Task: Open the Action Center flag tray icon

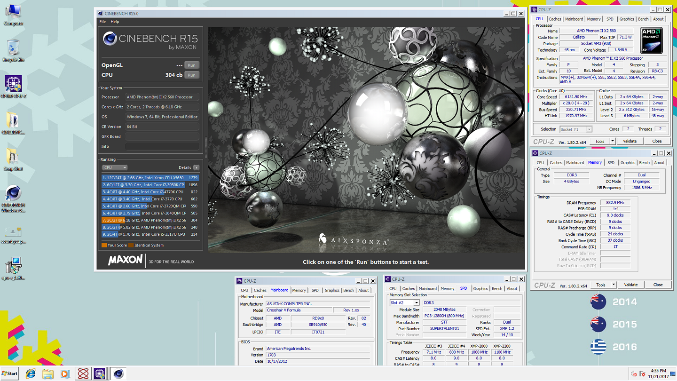Action: click(643, 374)
